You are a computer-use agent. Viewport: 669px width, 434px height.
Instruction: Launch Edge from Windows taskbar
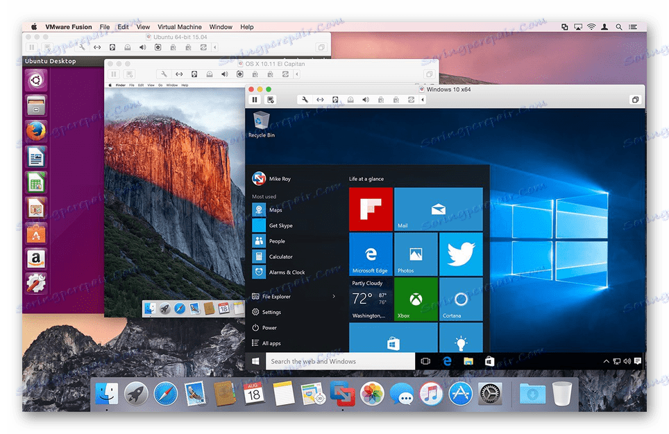pyautogui.click(x=447, y=361)
